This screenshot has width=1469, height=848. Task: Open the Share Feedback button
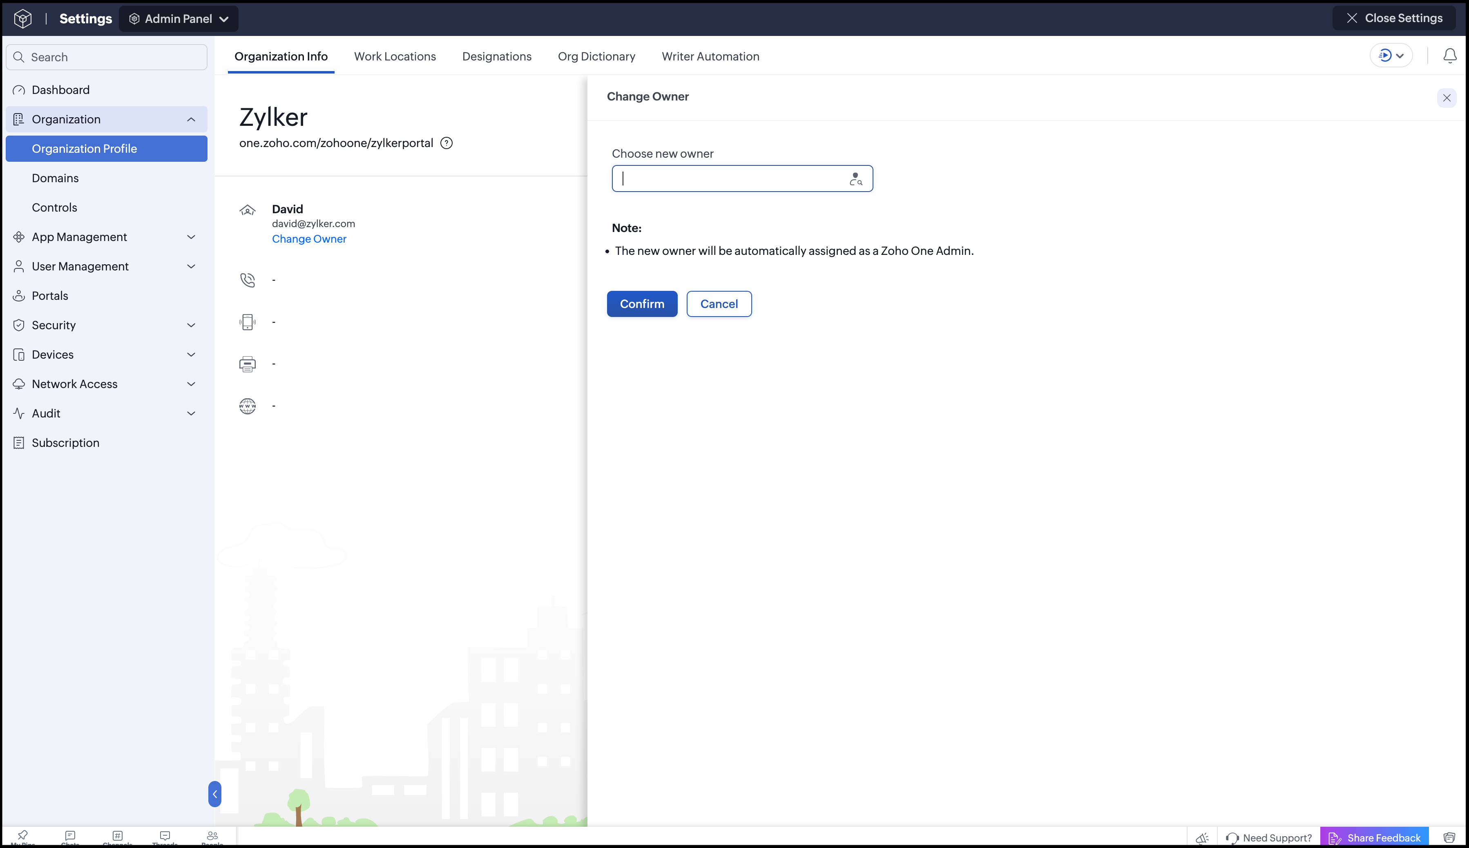click(1374, 837)
